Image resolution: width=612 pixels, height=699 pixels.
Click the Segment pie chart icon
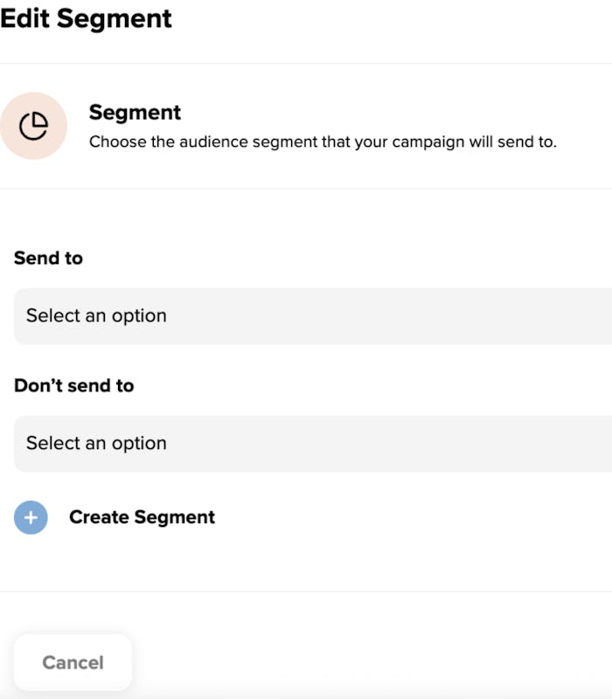tap(33, 126)
